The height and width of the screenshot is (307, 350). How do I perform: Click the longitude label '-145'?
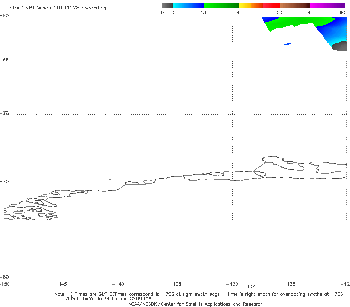tap(61, 284)
